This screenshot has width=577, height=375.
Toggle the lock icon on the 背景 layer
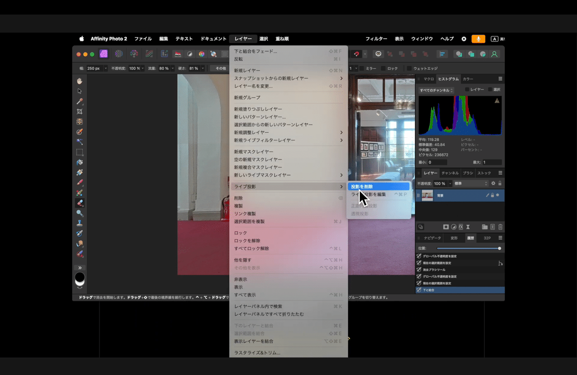coord(492,195)
